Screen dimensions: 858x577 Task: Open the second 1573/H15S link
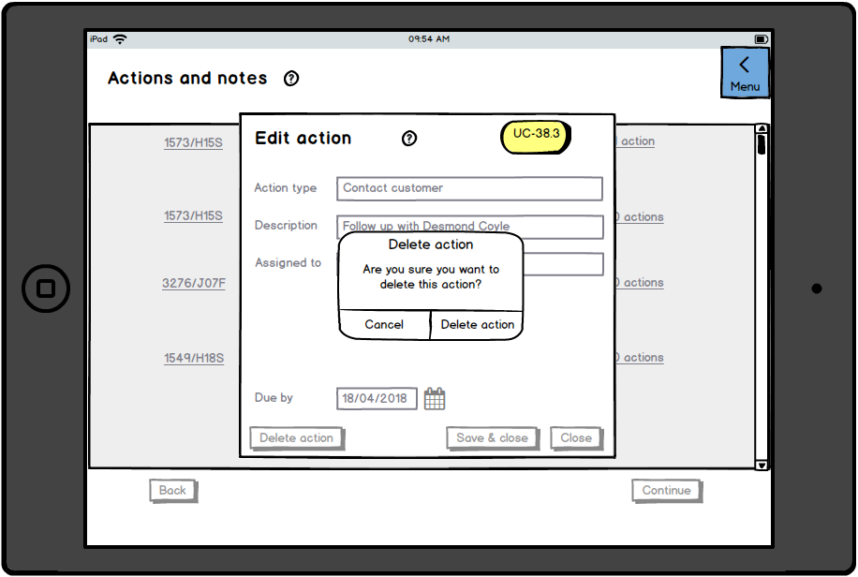(x=193, y=215)
